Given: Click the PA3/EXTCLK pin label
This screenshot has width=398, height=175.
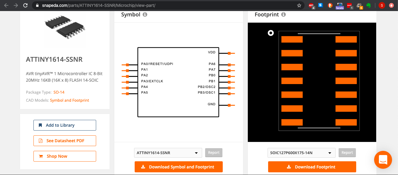Looking at the screenshot, I should pos(152,81).
